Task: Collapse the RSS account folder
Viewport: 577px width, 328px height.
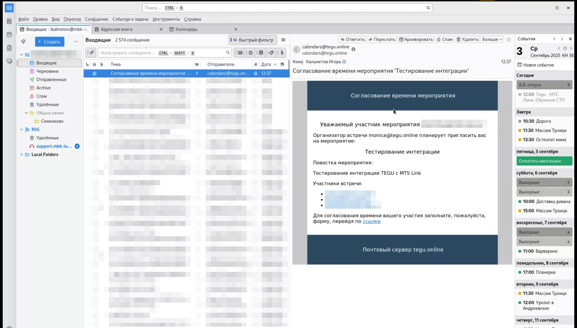Action: click(21, 130)
